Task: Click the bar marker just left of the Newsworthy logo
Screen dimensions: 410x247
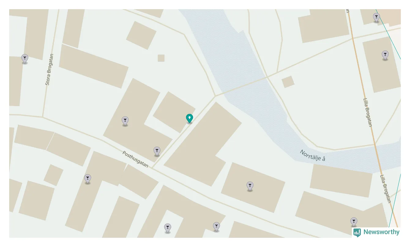Action: [x=354, y=222]
